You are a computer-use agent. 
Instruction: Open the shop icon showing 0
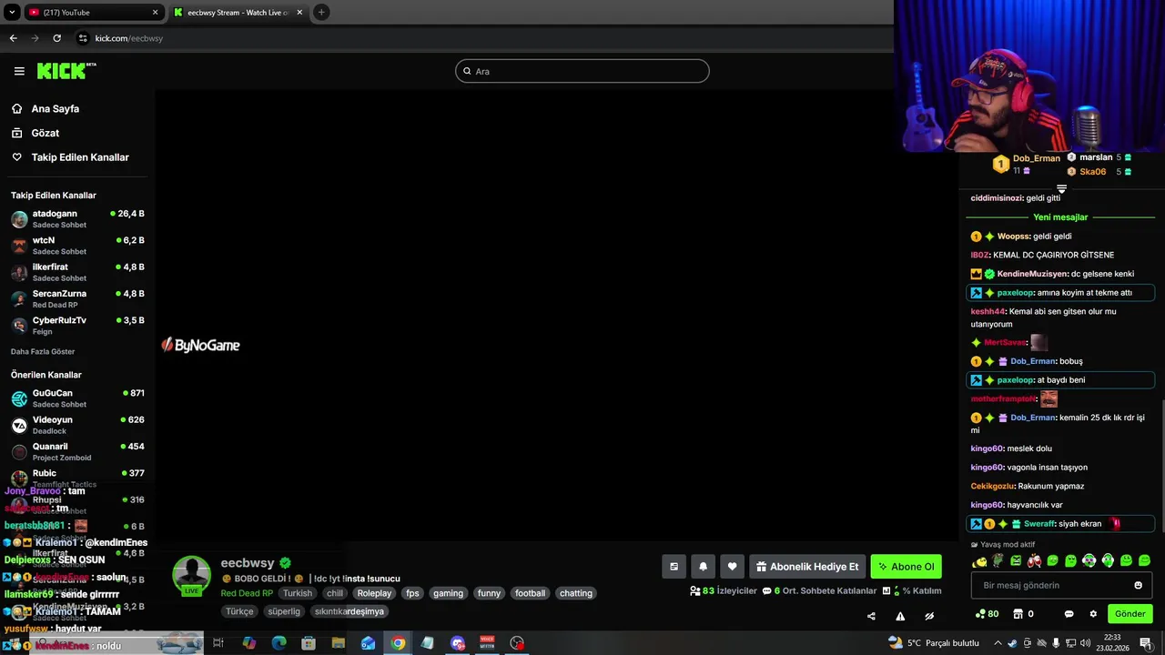click(x=1023, y=614)
